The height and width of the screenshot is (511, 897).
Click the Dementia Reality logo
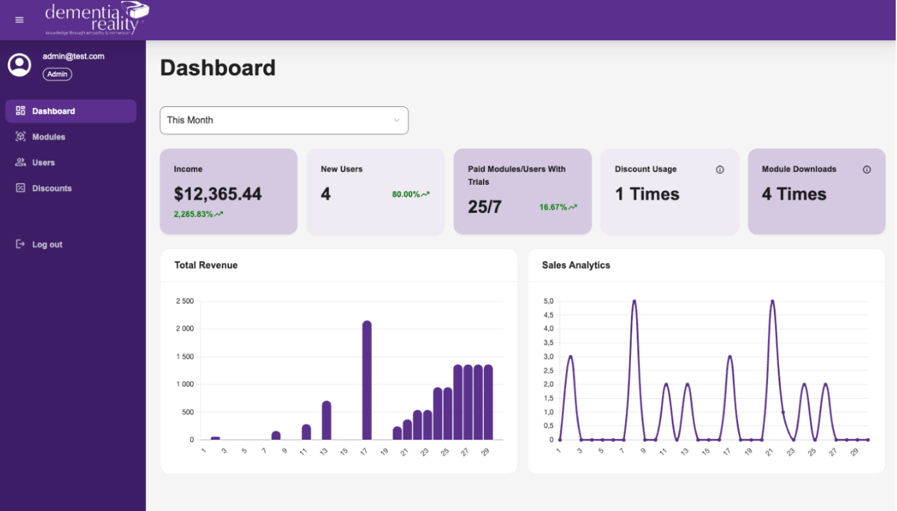[96, 18]
